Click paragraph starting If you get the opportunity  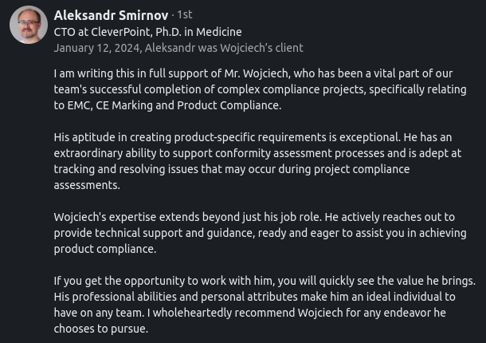(265, 305)
